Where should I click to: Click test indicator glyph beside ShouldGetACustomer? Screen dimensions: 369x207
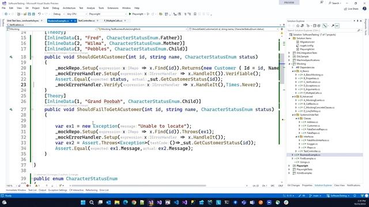coord(11,57)
